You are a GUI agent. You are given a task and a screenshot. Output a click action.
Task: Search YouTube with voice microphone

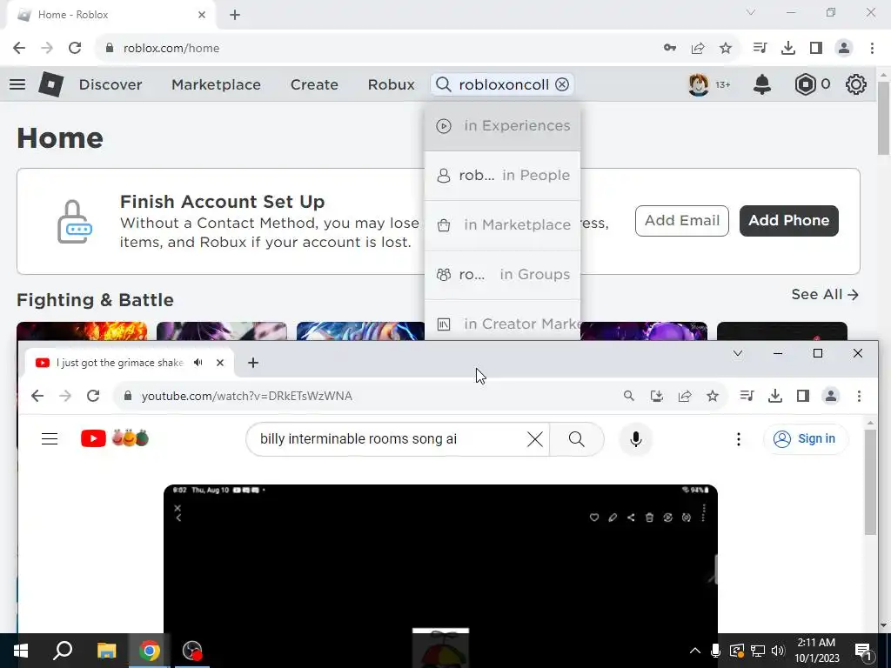(x=636, y=439)
